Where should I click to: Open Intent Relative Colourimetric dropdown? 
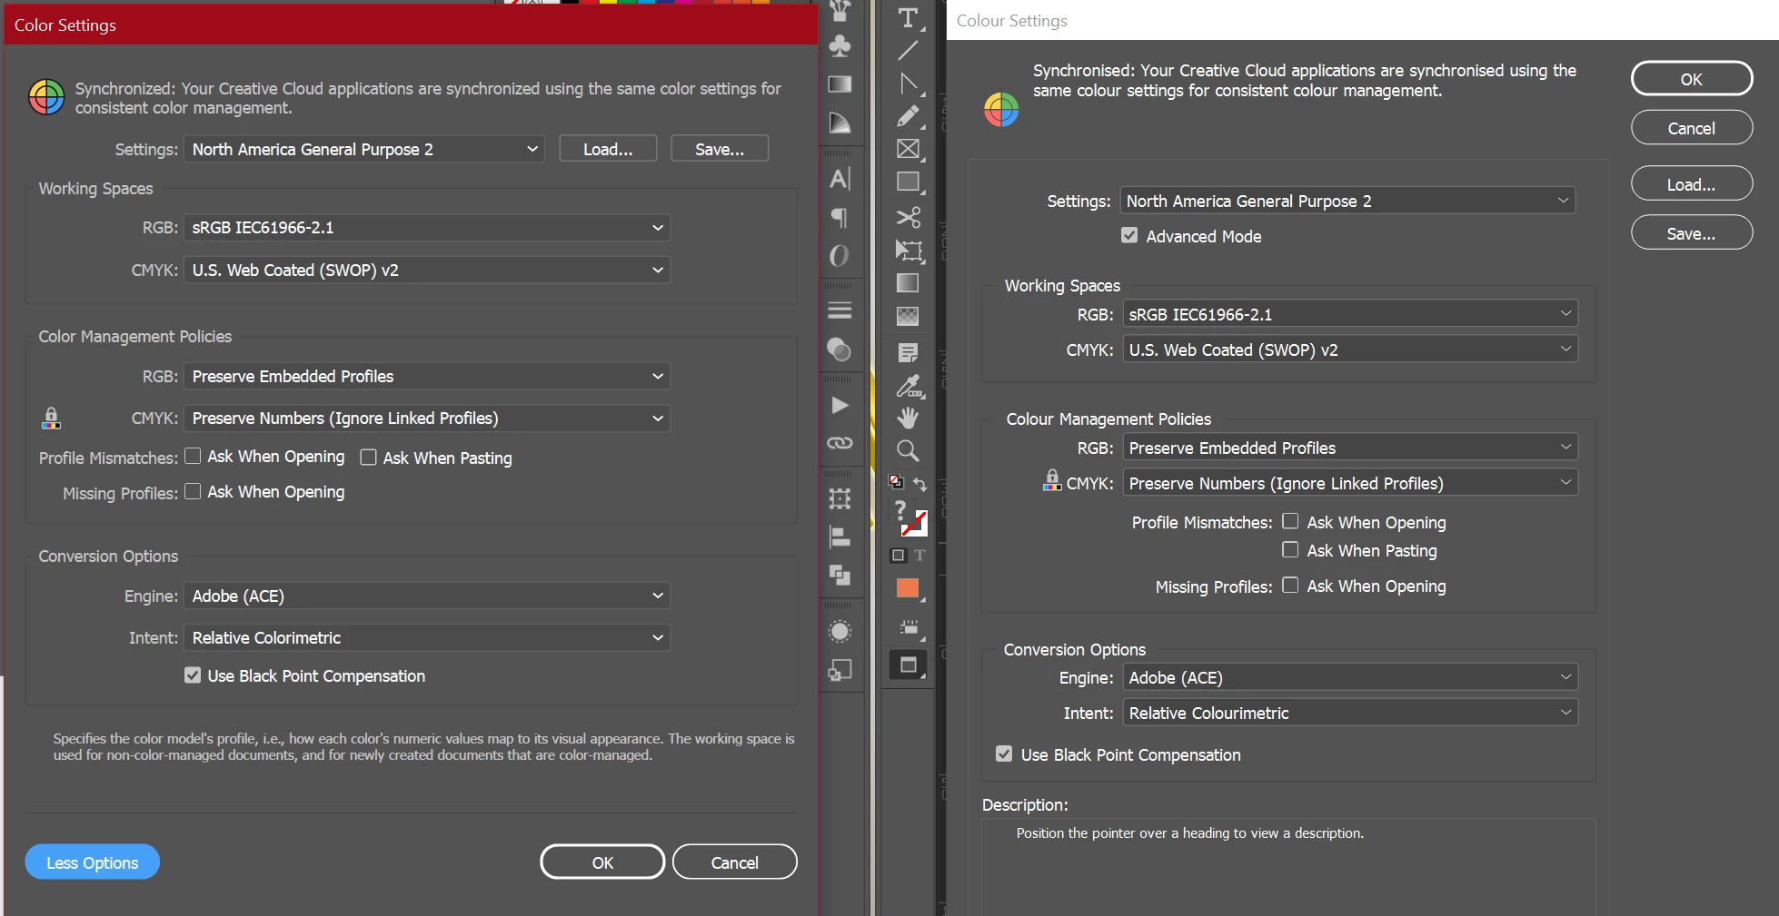click(x=1350, y=713)
